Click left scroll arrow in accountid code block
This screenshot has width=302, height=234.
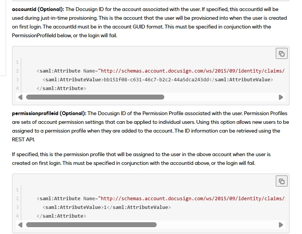coord(20,97)
